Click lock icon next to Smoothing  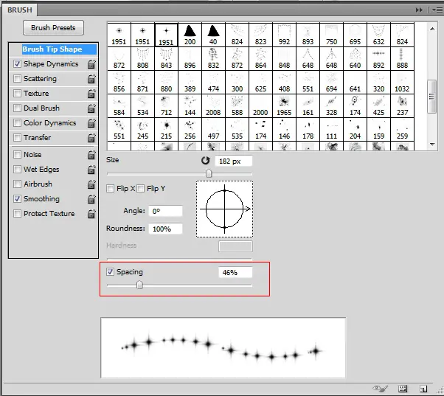(91, 198)
